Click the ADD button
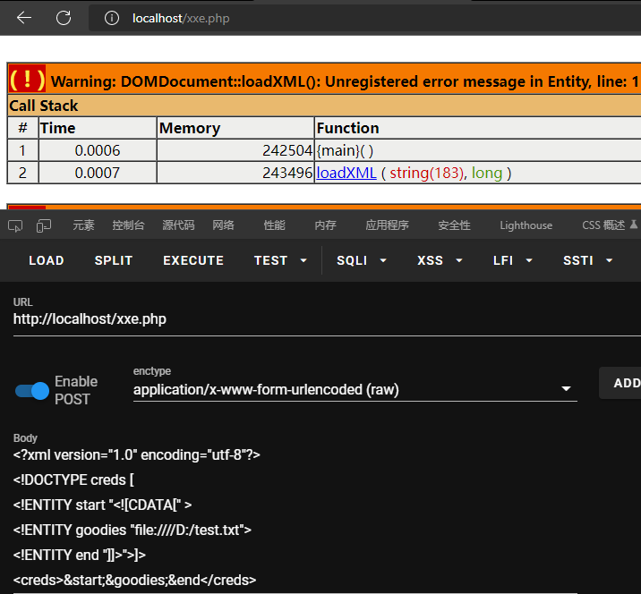641x594 pixels. pos(621,383)
